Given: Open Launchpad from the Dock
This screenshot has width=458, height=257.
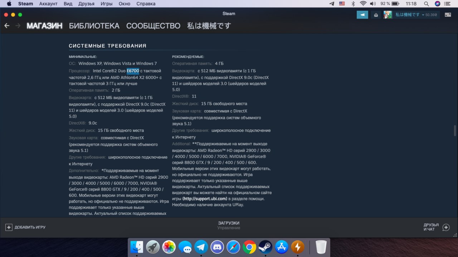Looking at the screenshot, I should click(x=153, y=247).
